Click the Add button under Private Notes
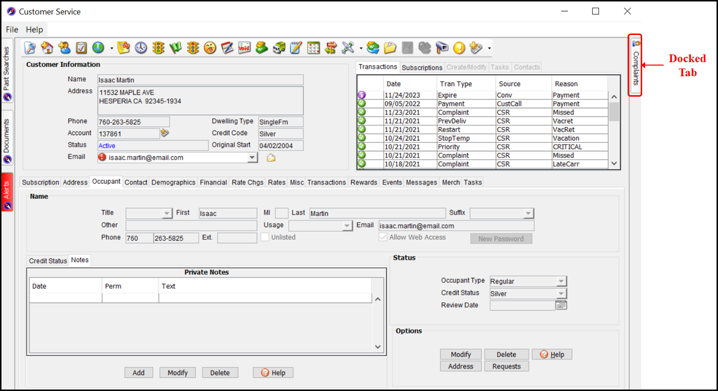718x391 pixels. pyautogui.click(x=139, y=373)
